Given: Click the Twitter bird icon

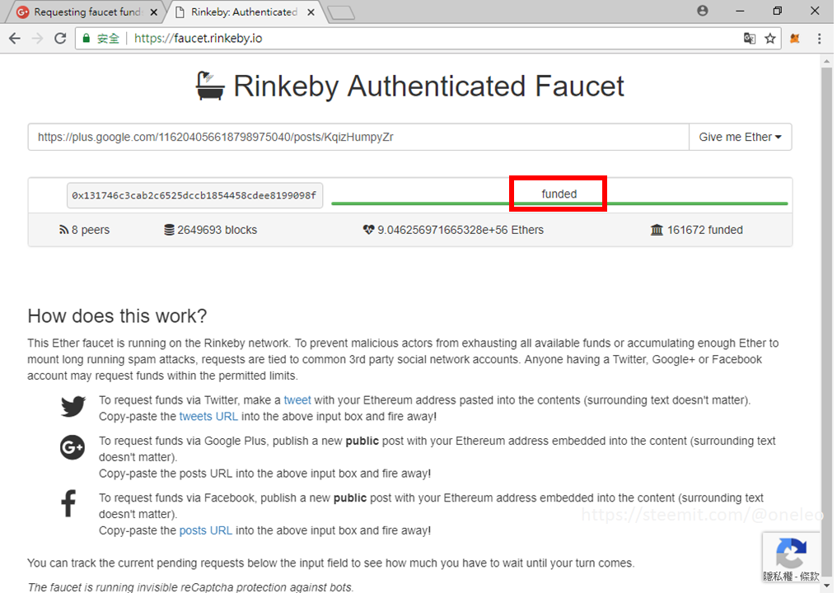Looking at the screenshot, I should 73,407.
